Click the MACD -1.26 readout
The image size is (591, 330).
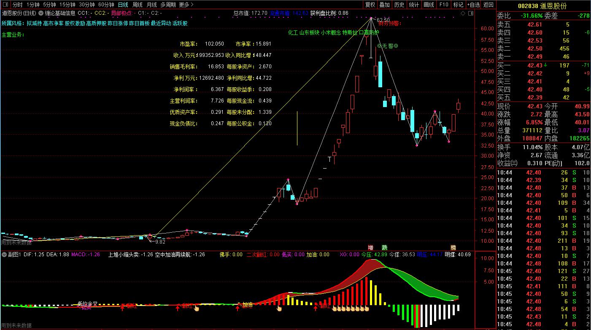(86, 255)
